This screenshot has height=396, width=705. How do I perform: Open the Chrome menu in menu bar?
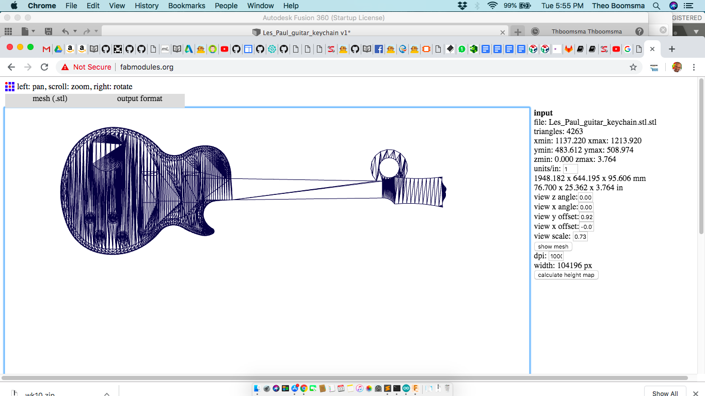pos(42,6)
